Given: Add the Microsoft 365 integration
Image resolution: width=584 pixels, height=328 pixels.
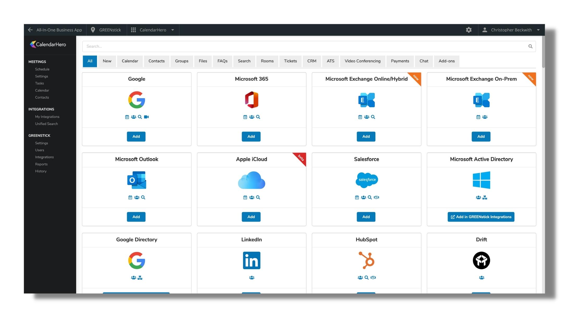Looking at the screenshot, I should pos(251,136).
